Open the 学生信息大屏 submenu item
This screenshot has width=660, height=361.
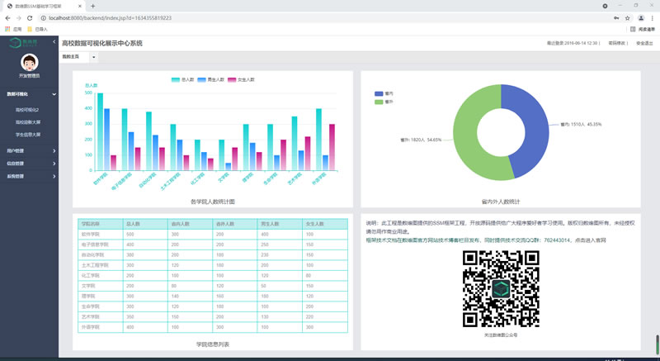click(28, 135)
